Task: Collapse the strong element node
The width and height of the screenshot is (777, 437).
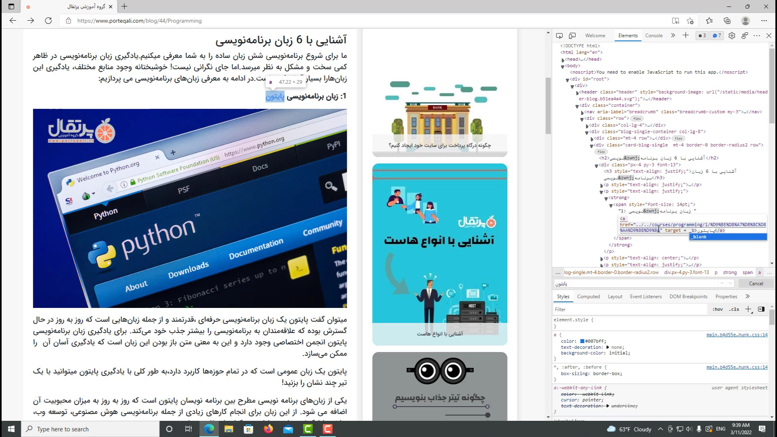Action: tap(606, 198)
